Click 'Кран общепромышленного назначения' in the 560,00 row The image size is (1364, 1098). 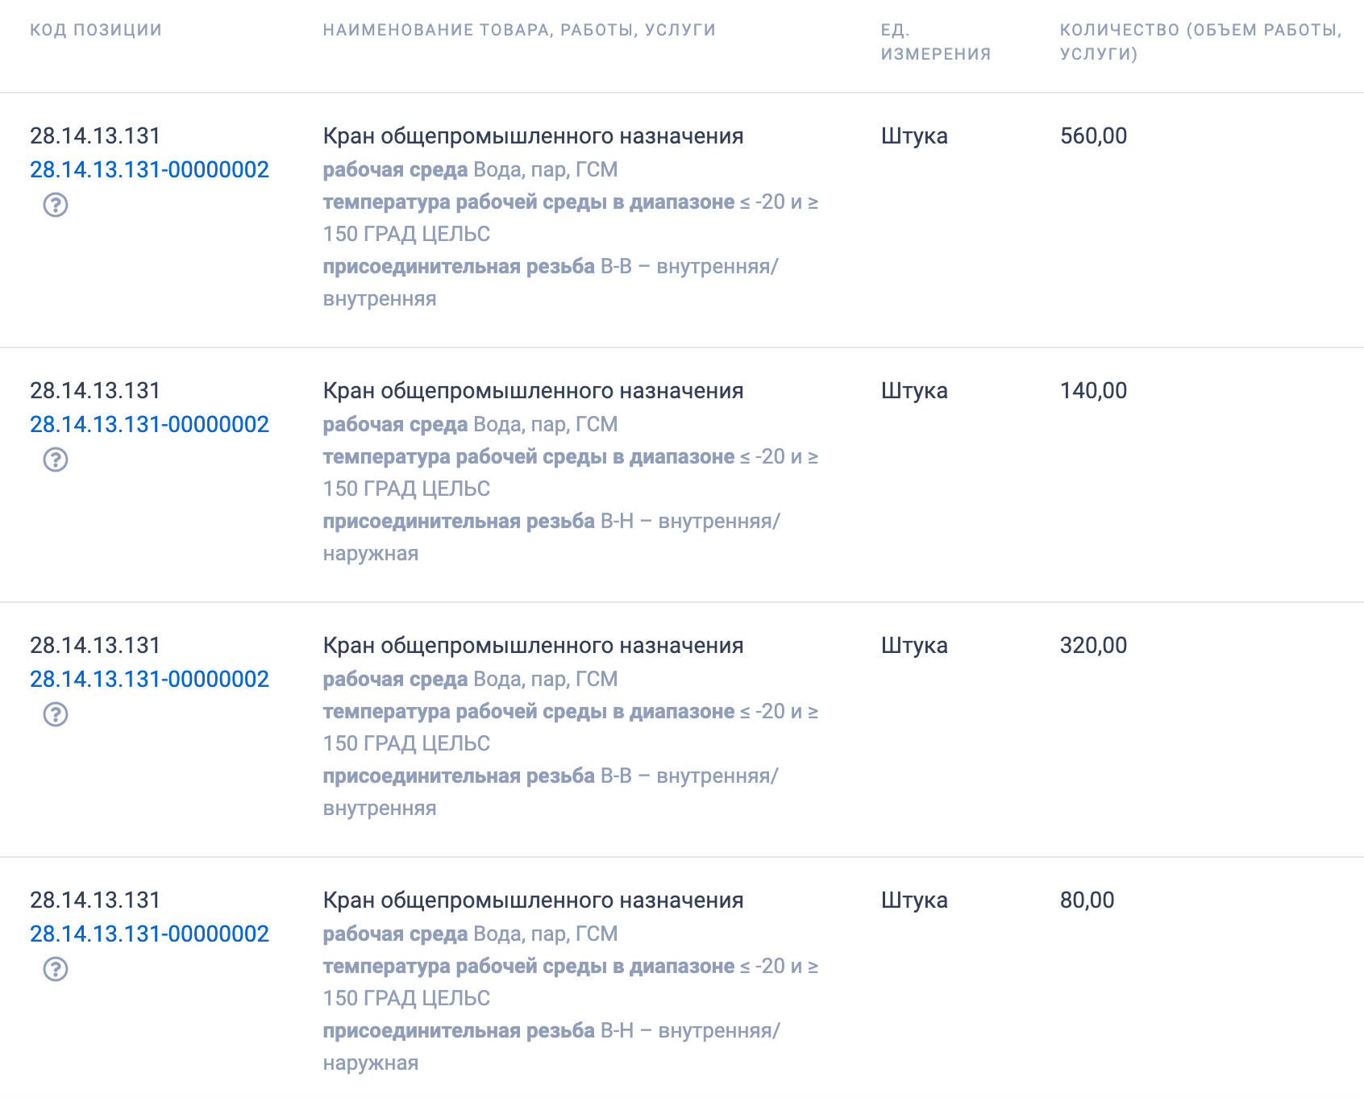533,136
